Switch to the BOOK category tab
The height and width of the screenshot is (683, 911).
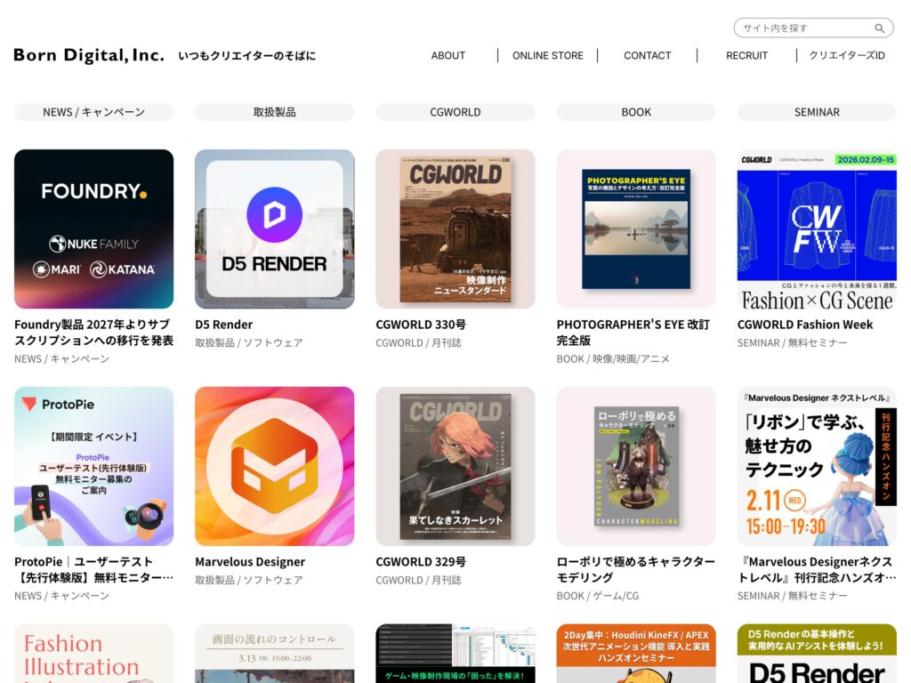tap(636, 112)
